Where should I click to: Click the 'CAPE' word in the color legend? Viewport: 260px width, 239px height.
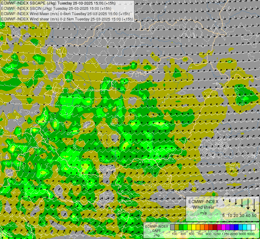point(156,231)
